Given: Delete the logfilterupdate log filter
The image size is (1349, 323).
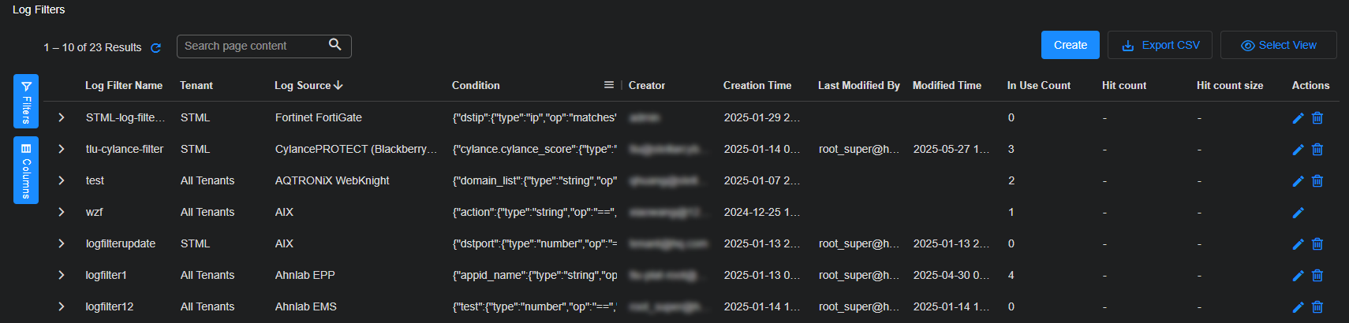Looking at the screenshot, I should pyautogui.click(x=1317, y=244).
